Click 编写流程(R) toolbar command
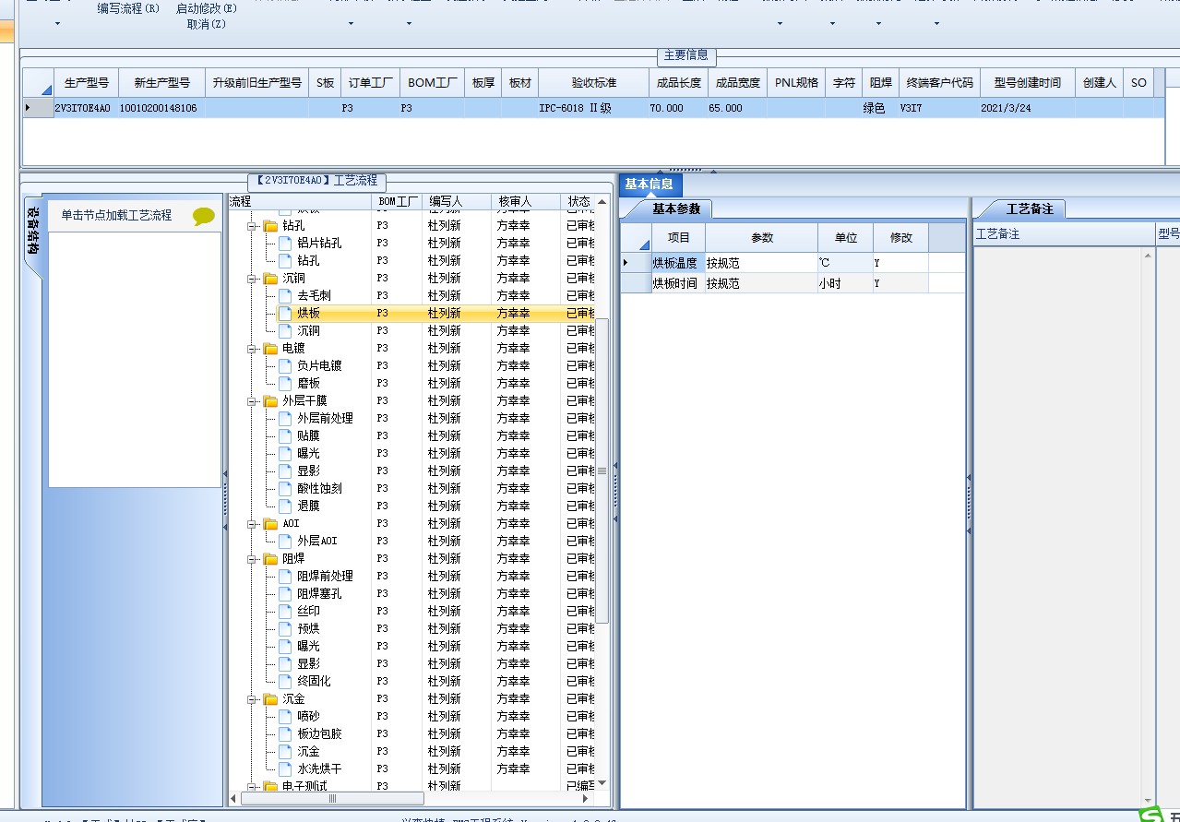 [x=128, y=8]
